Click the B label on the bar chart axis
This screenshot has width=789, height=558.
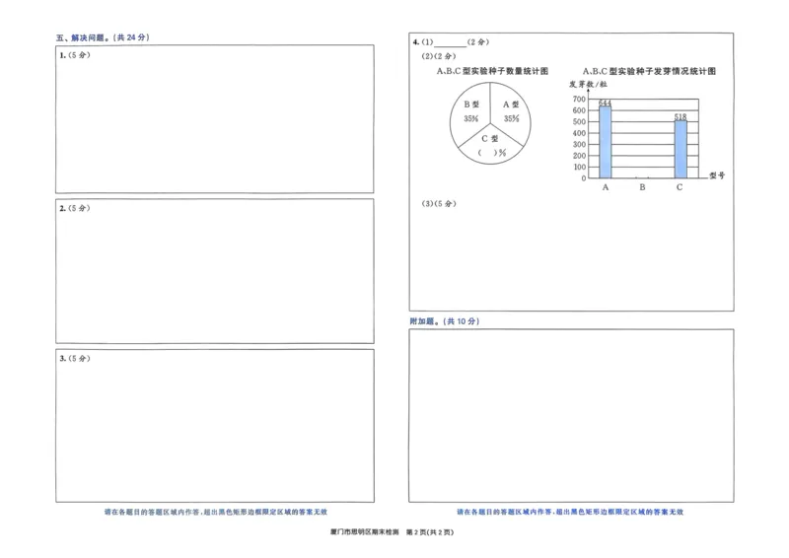coord(642,186)
